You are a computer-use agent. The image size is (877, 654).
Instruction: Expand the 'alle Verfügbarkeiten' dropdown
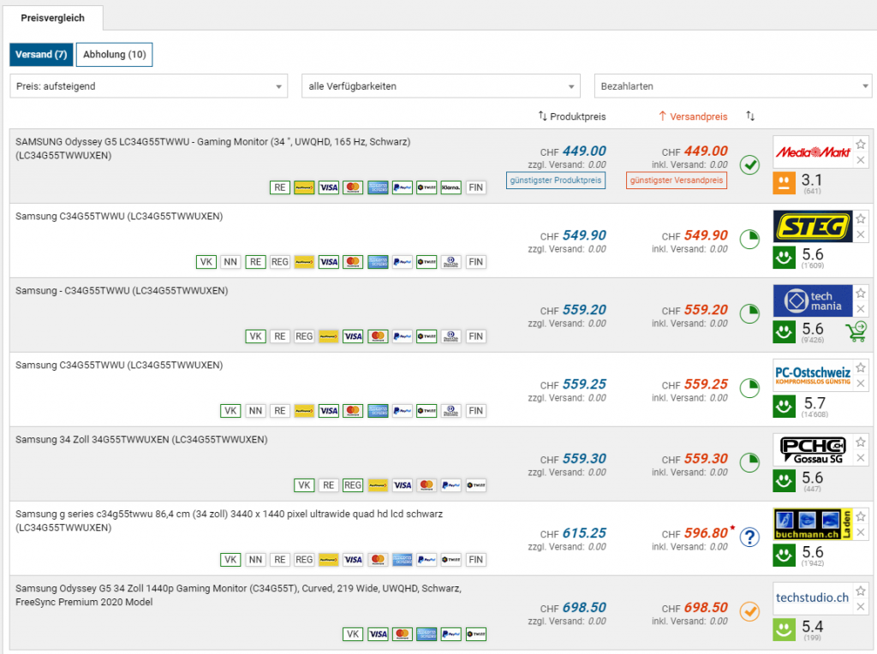tap(441, 86)
